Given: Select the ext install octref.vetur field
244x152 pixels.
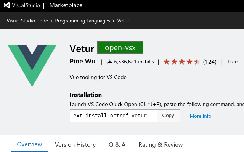Looking at the screenshot, I should 113,116.
